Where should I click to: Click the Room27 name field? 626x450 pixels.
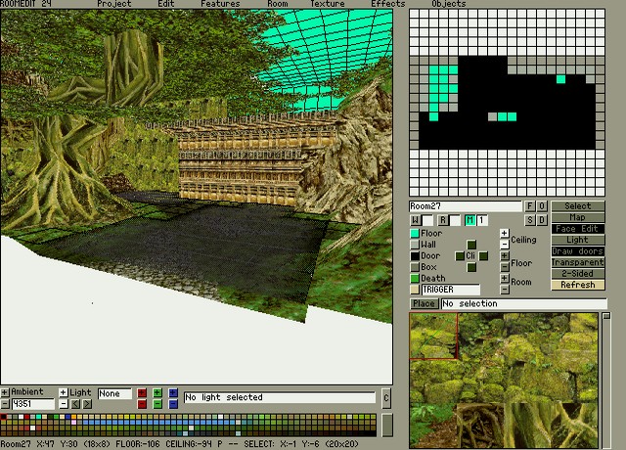point(466,206)
